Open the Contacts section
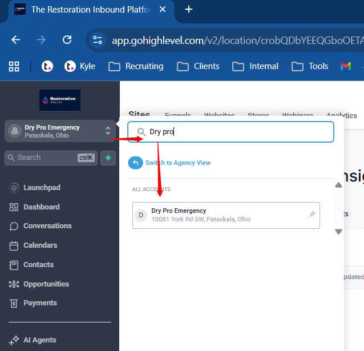The image size is (364, 351). pyautogui.click(x=38, y=265)
